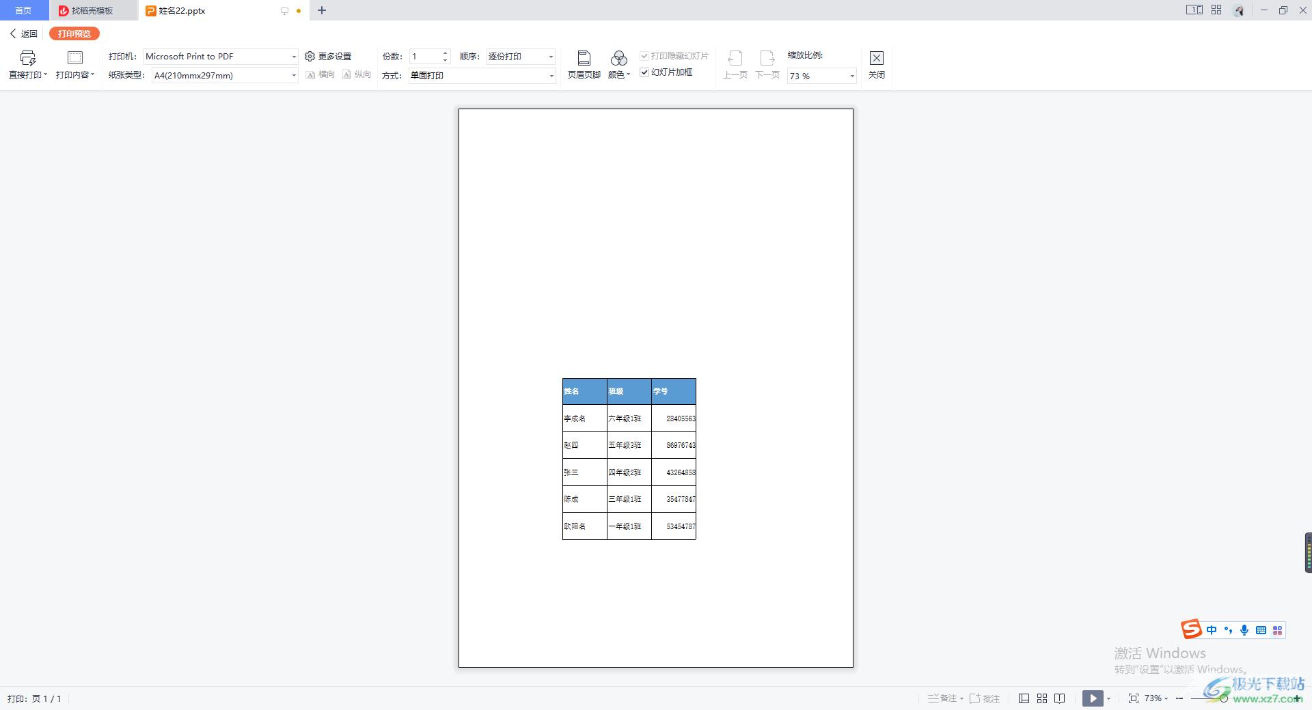1312x710 pixels.
Task: Expand the 缩放比例 73% dropdown
Action: click(x=852, y=76)
